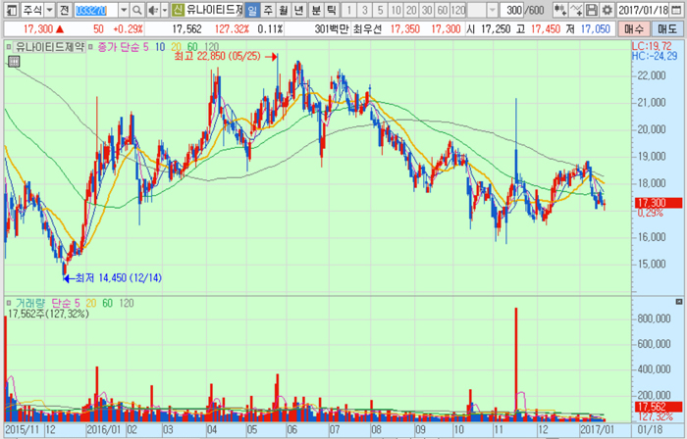Click the grid icon at chart top-left

tap(12, 63)
